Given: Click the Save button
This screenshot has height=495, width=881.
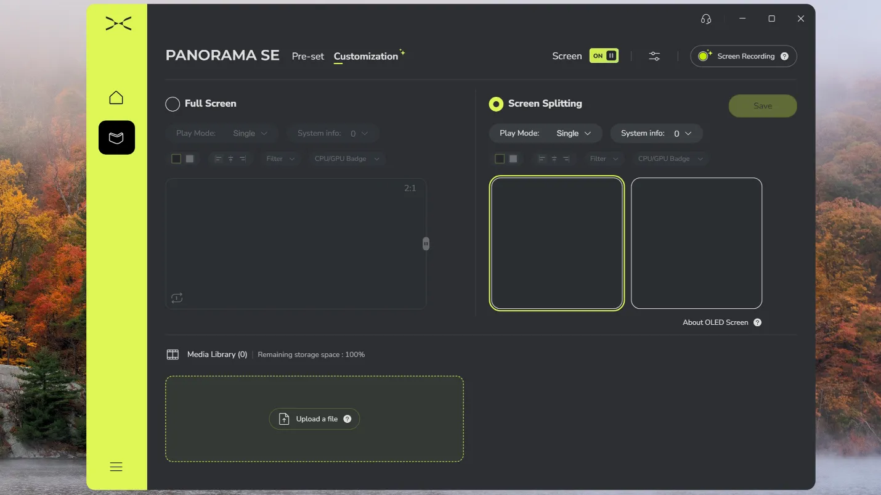Looking at the screenshot, I should pos(763,105).
